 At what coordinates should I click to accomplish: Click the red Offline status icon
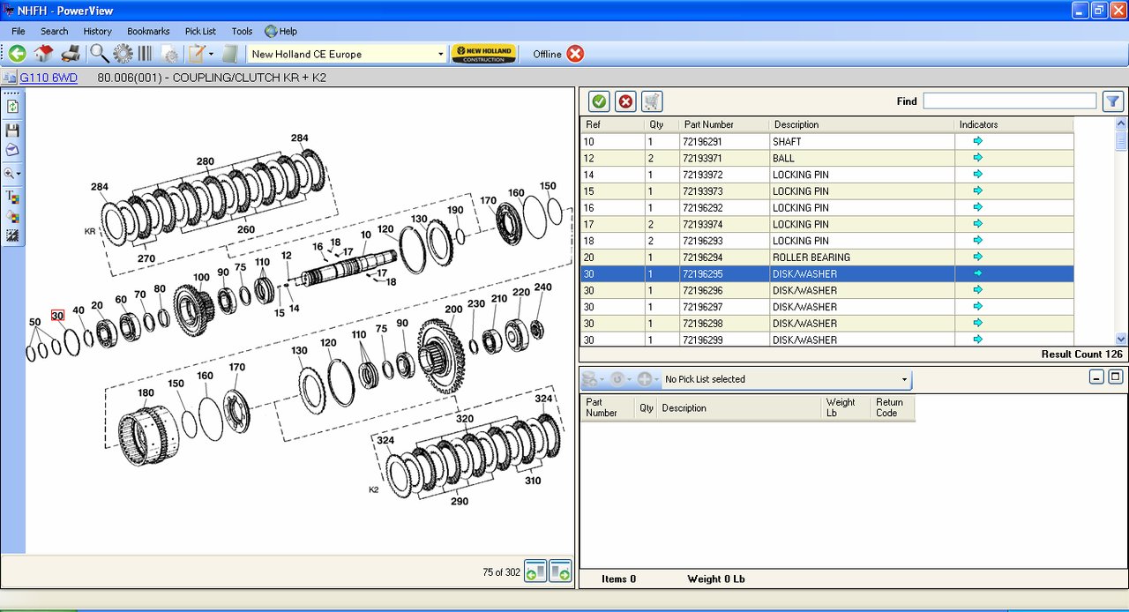point(575,54)
